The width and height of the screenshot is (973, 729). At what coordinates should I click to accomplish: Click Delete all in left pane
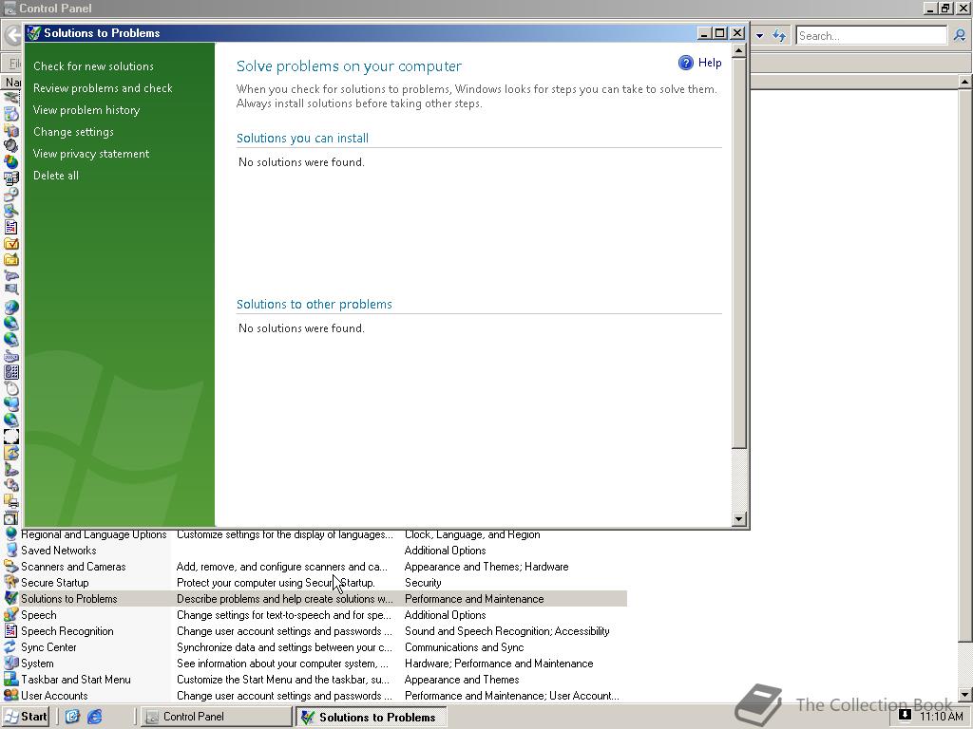tap(56, 176)
